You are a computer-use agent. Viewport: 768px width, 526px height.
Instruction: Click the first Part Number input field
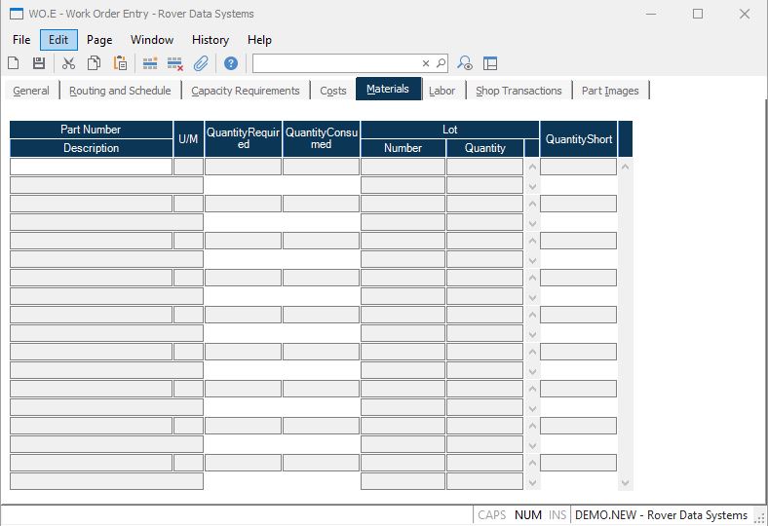point(91,167)
